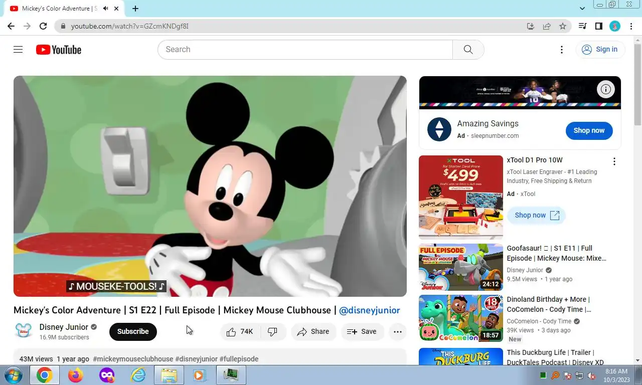Click Shop now on xTool ad
Viewport: 642px width, 385px height.
(536, 215)
